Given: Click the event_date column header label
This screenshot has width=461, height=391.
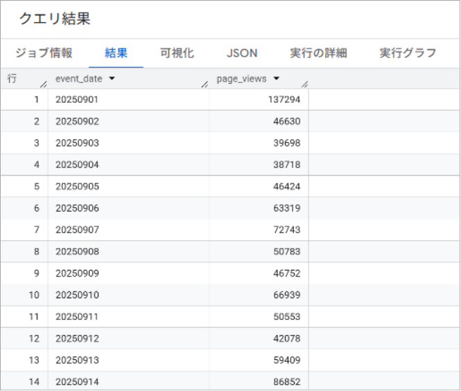Looking at the screenshot, I should (78, 79).
